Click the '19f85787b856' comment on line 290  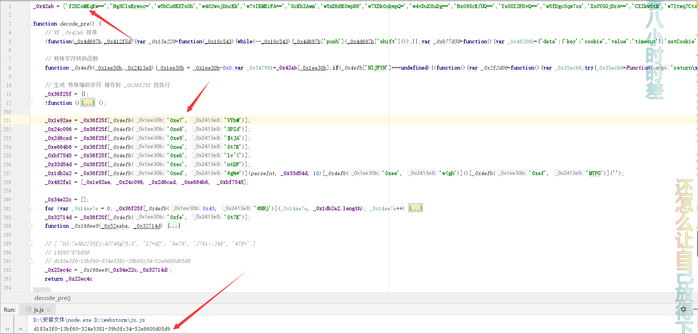[x=67, y=253]
